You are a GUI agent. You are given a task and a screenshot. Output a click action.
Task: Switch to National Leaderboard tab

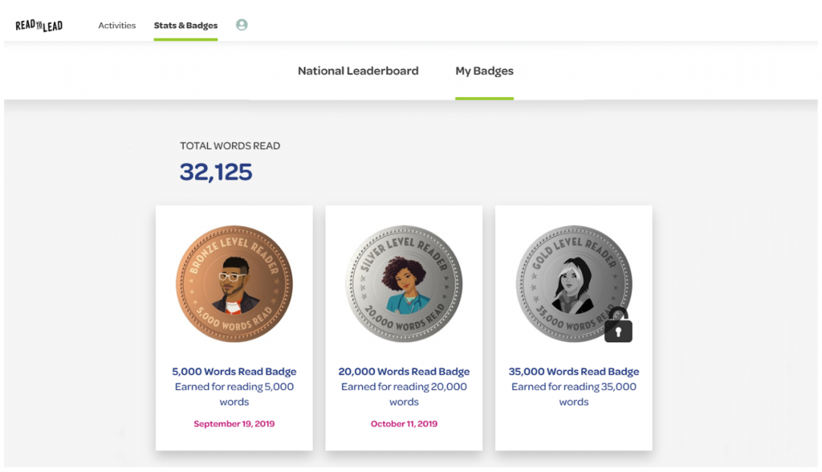coord(358,71)
